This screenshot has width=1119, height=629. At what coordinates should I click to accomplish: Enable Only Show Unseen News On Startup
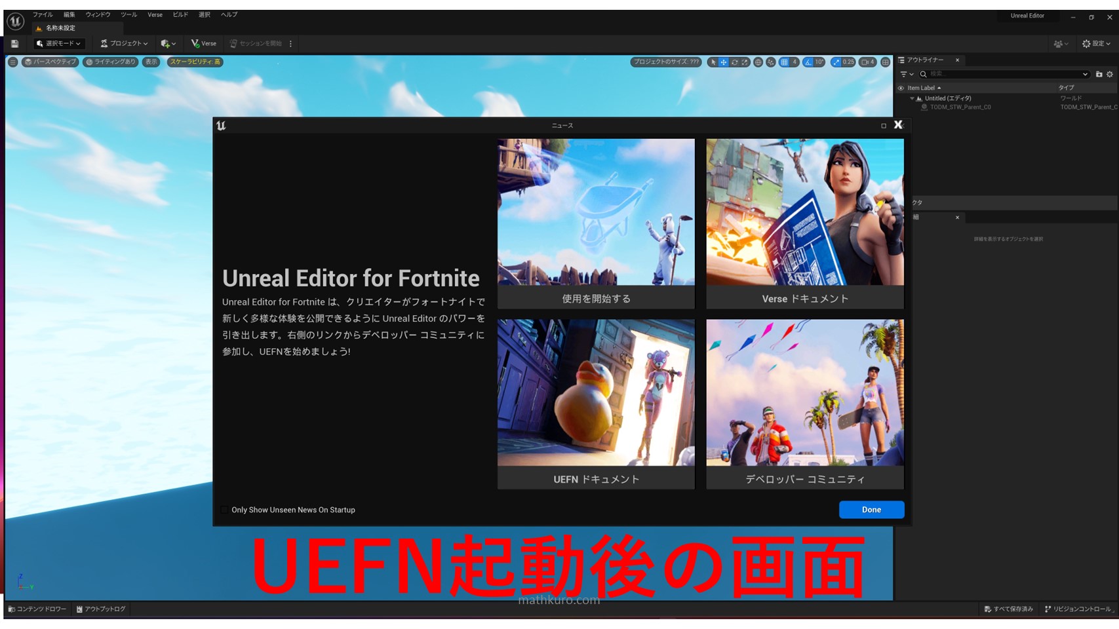tap(225, 510)
